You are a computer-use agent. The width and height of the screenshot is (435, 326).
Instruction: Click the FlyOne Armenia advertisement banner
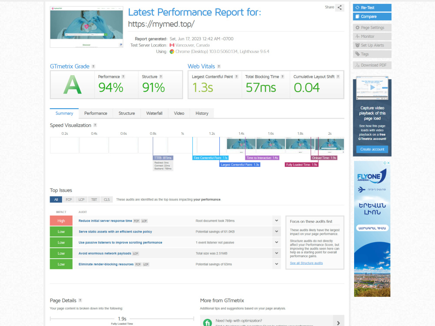[x=372, y=229]
